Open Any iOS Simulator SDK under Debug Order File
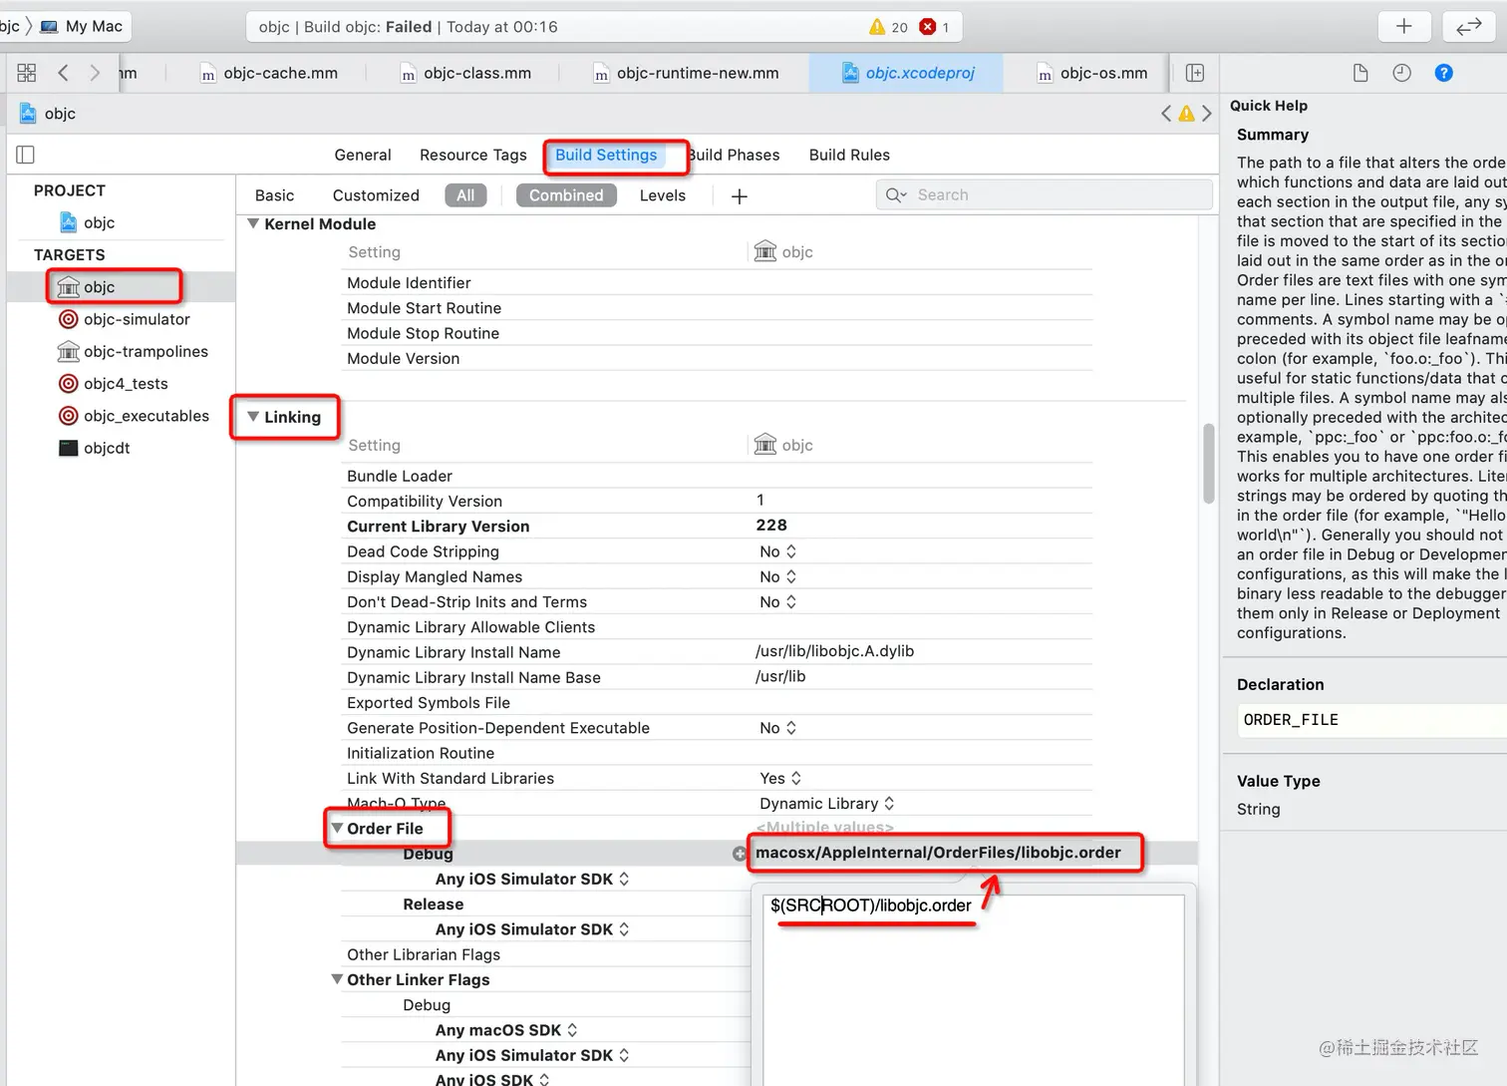The width and height of the screenshot is (1507, 1086). click(532, 879)
